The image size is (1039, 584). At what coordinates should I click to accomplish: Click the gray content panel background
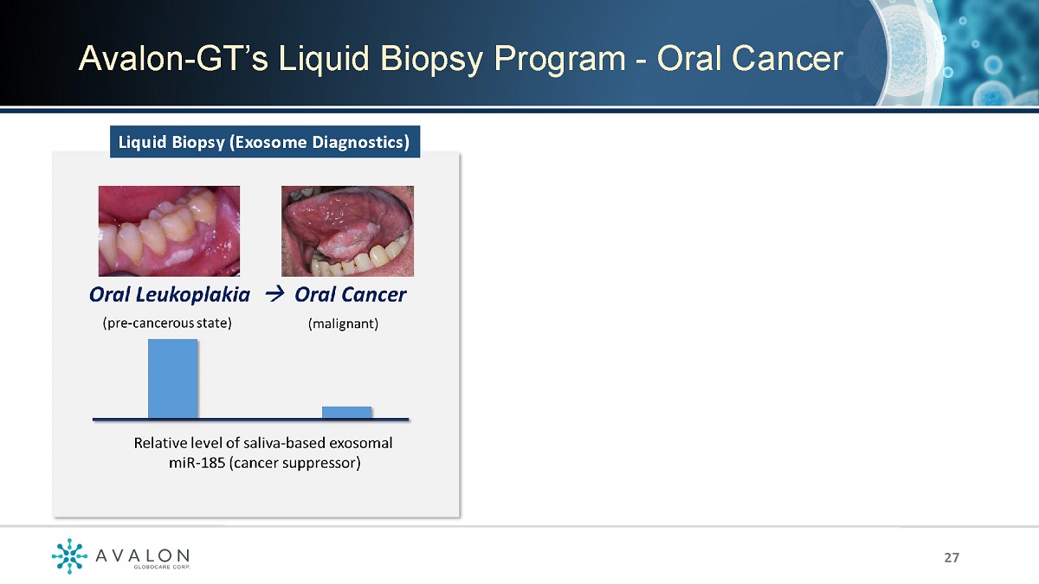(x=256, y=493)
